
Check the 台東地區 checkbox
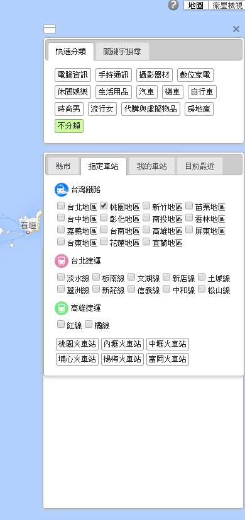(61, 242)
